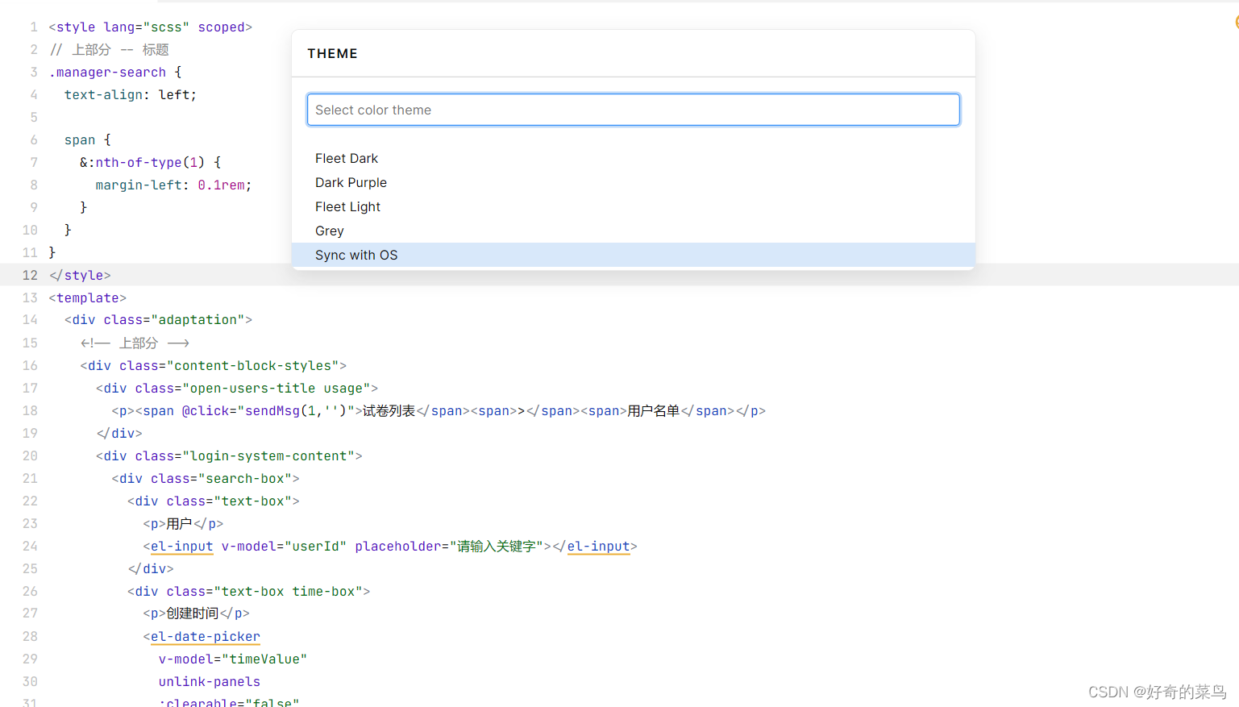Place the cursor on the scoped style tag
This screenshot has height=707, width=1239.
(221, 27)
